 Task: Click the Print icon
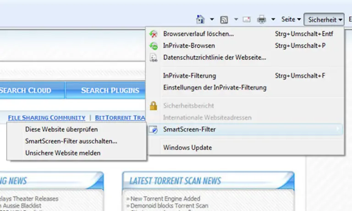262,20
